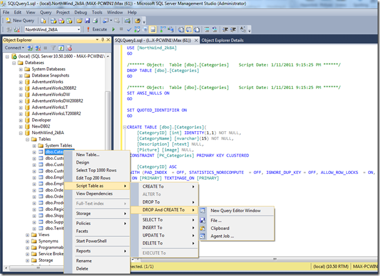This screenshot has height=276, width=380.
Task: Open the Window menu
Action: click(x=115, y=12)
